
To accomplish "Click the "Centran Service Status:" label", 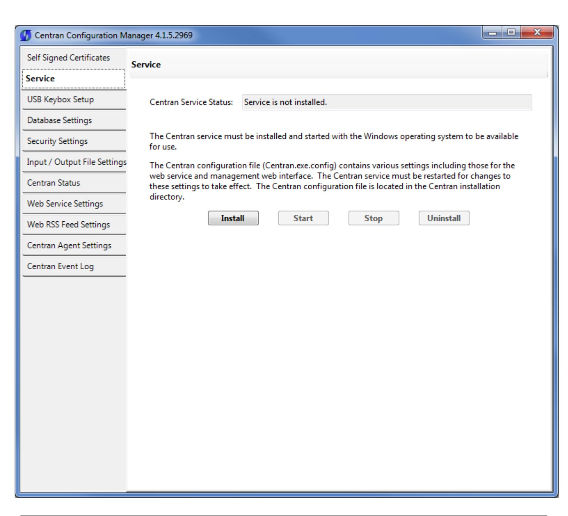I will (x=191, y=103).
